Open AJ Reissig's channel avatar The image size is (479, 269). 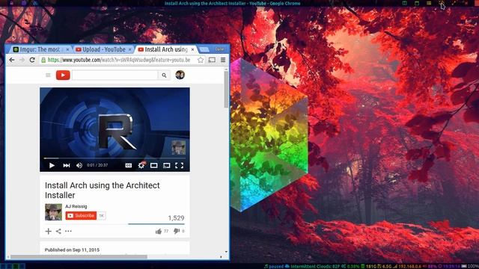point(53,212)
